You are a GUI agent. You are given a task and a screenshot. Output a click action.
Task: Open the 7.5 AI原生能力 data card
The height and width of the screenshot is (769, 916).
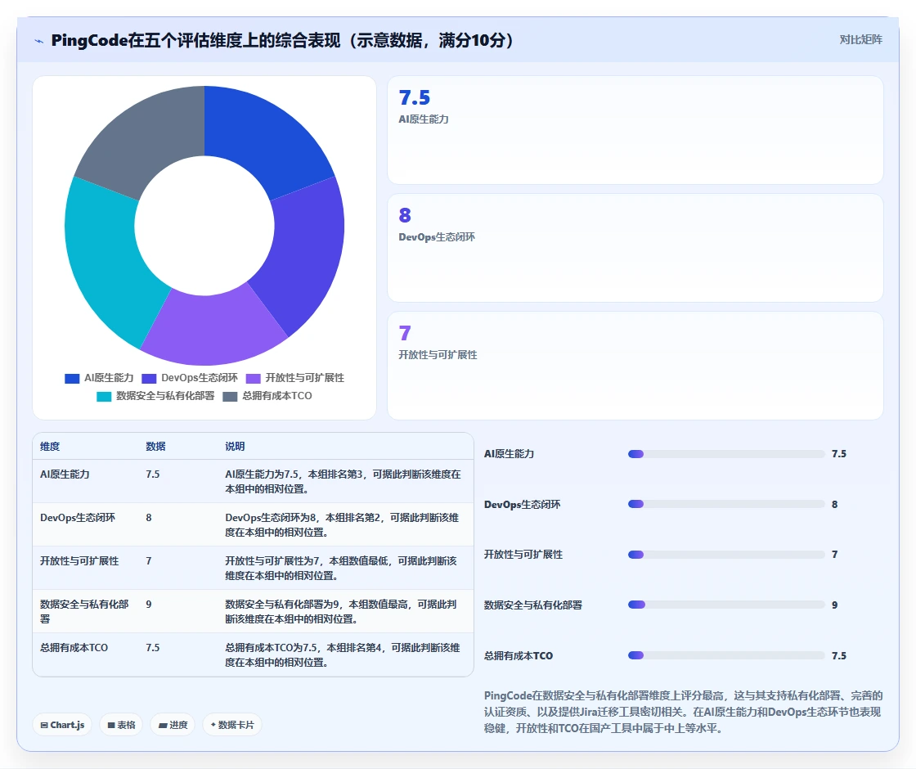(x=635, y=130)
